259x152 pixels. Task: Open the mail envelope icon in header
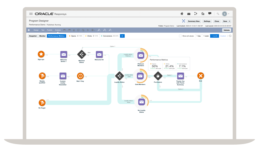pos(189,14)
